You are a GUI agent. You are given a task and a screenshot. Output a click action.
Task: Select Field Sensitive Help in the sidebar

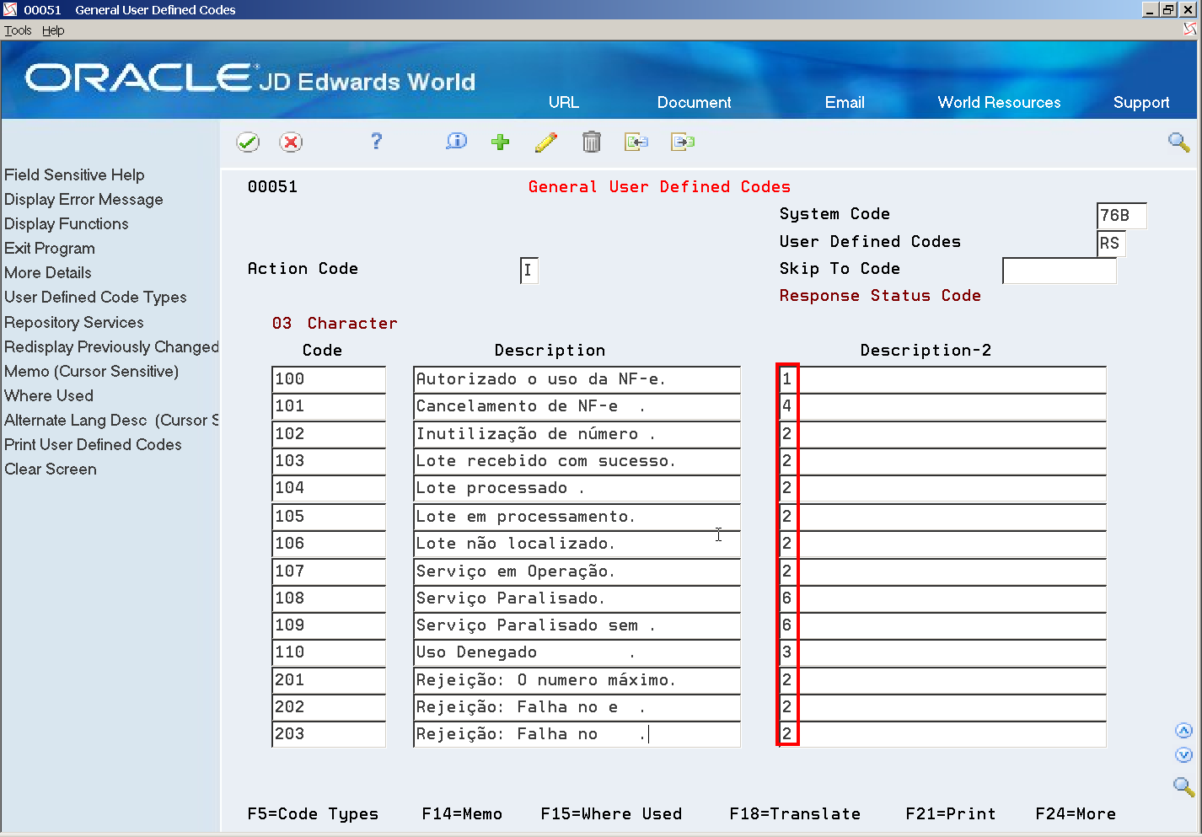point(74,174)
